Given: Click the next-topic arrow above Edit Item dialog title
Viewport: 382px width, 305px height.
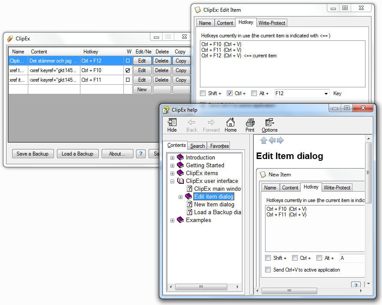Looking at the screenshot, I should tap(280, 140).
